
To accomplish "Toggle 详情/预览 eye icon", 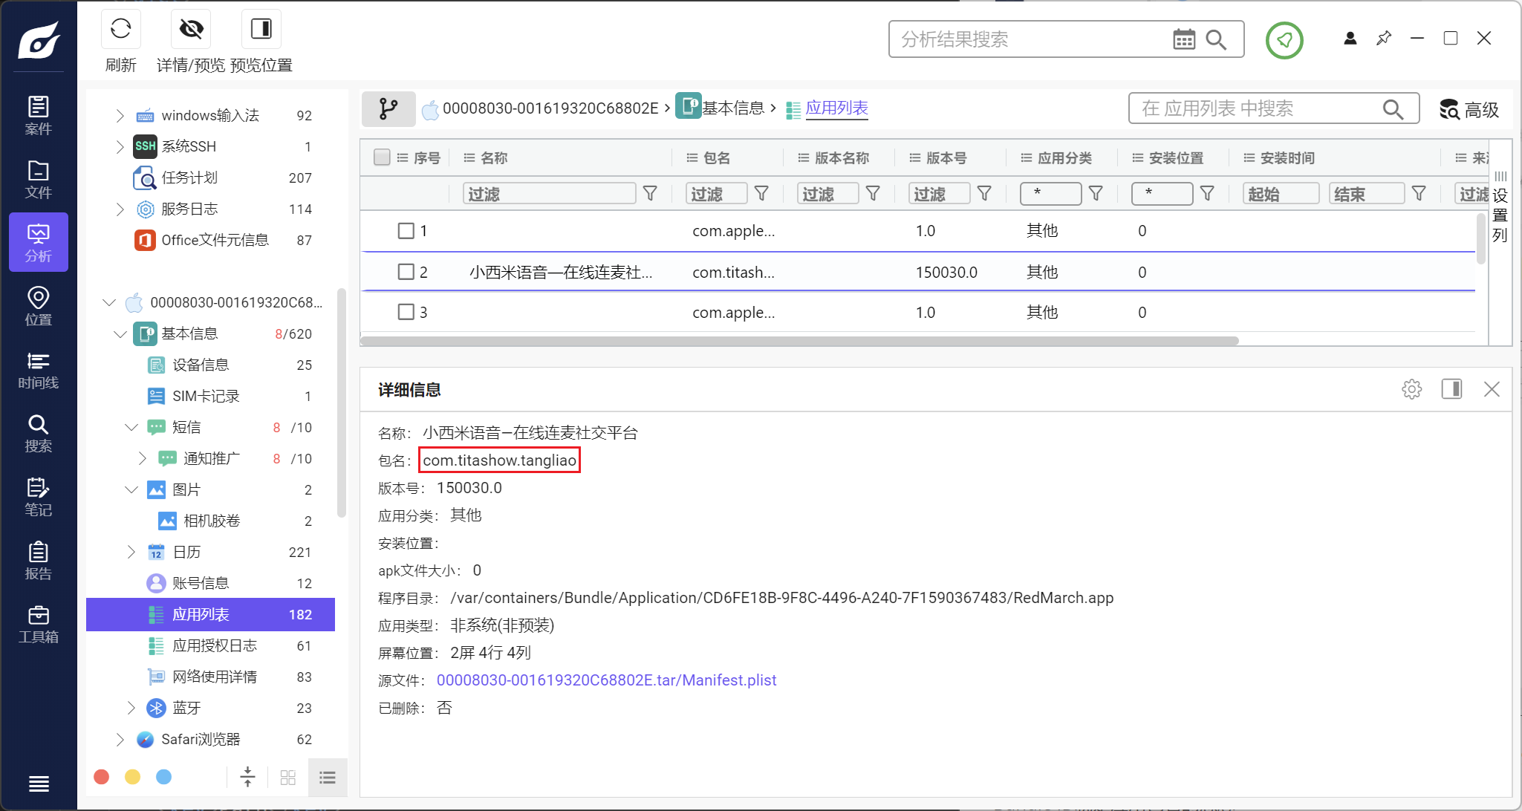I will click(191, 29).
